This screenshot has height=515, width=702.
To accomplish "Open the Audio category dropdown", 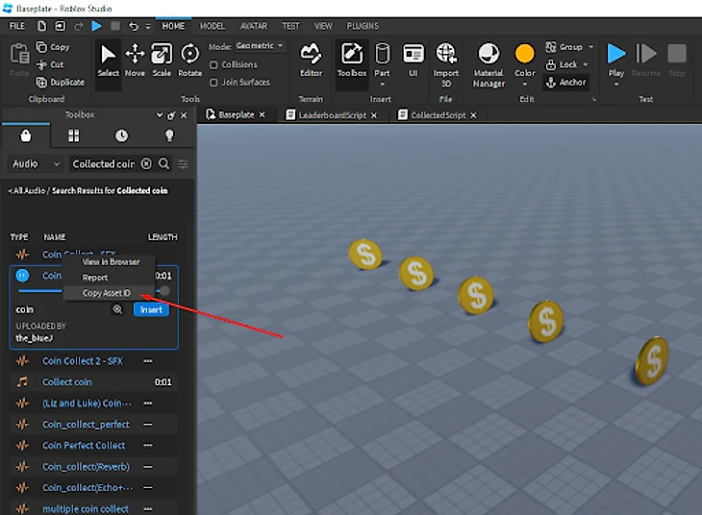I will [x=36, y=164].
